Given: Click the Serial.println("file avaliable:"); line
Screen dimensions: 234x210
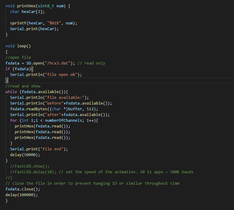Looking at the screenshot, I should point(49,98).
